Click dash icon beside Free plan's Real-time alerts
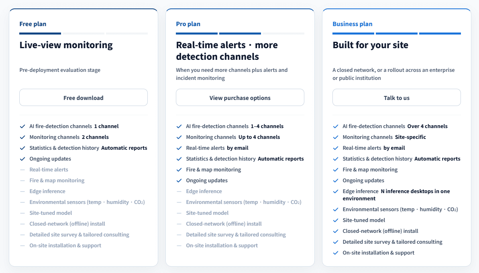Screen dimensions: 479x273 [22, 170]
